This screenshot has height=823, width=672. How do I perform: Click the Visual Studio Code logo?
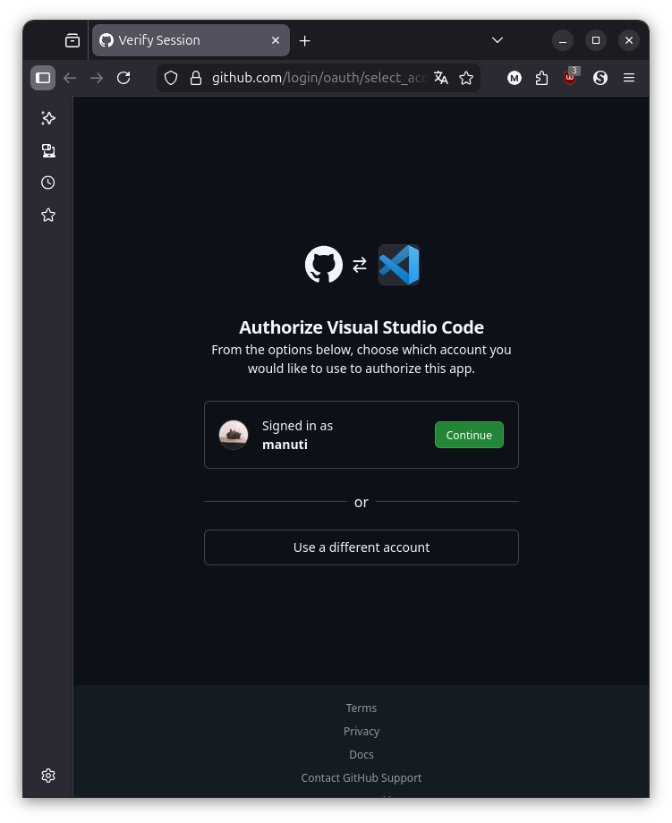[399, 265]
